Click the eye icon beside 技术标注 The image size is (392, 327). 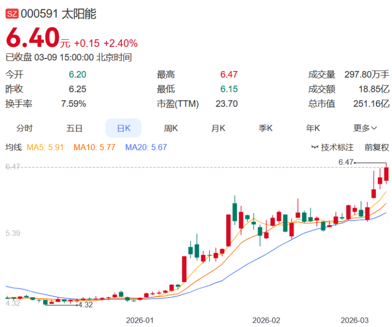pos(315,147)
